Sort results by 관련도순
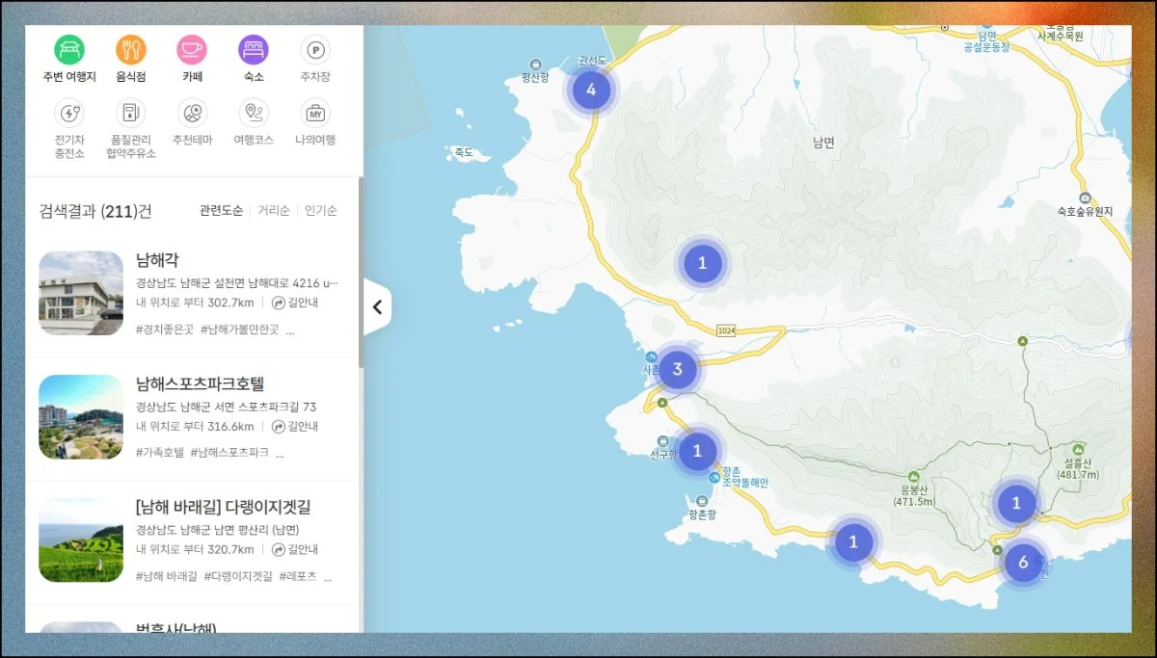Screen dimensions: 1157x658 (221, 211)
